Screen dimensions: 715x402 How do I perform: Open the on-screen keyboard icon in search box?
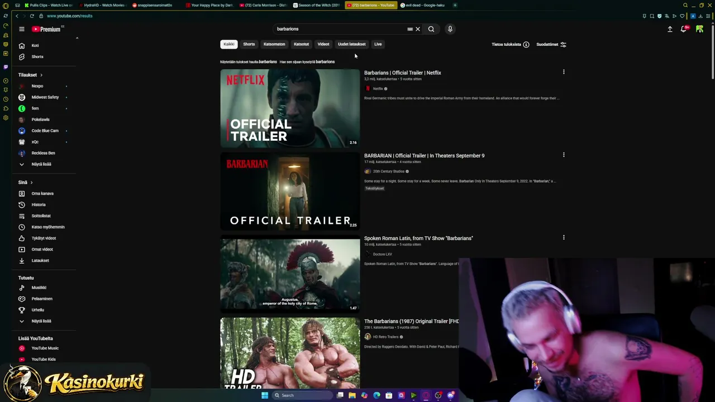410,29
